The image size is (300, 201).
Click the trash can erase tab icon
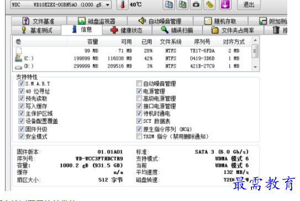276,30
